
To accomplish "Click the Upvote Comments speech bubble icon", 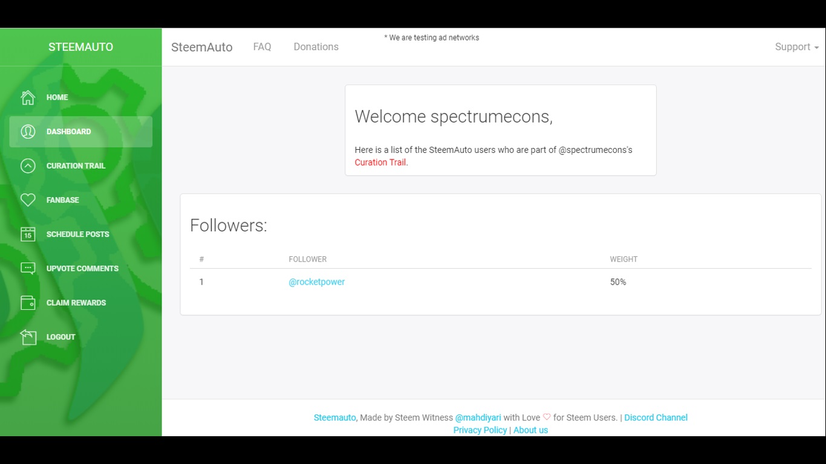I will (x=28, y=268).
